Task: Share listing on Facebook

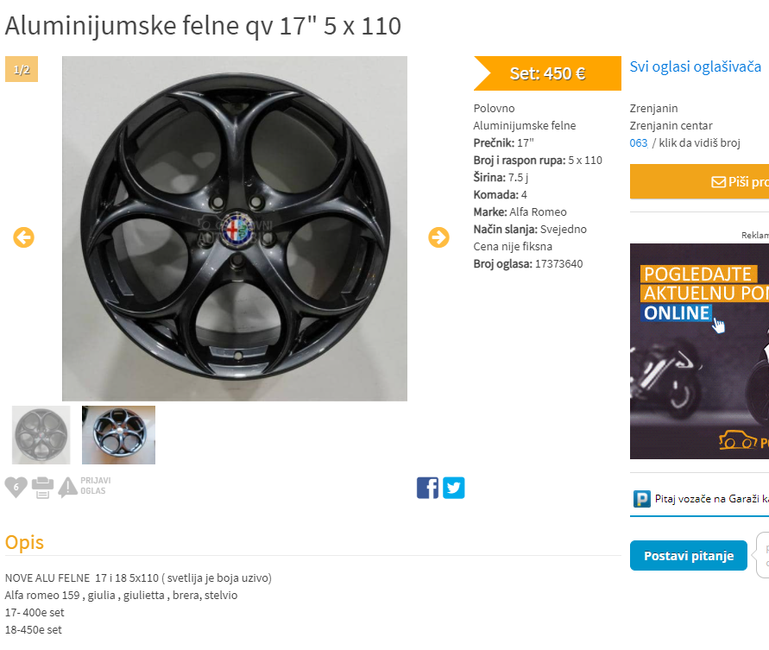Action: [x=428, y=488]
